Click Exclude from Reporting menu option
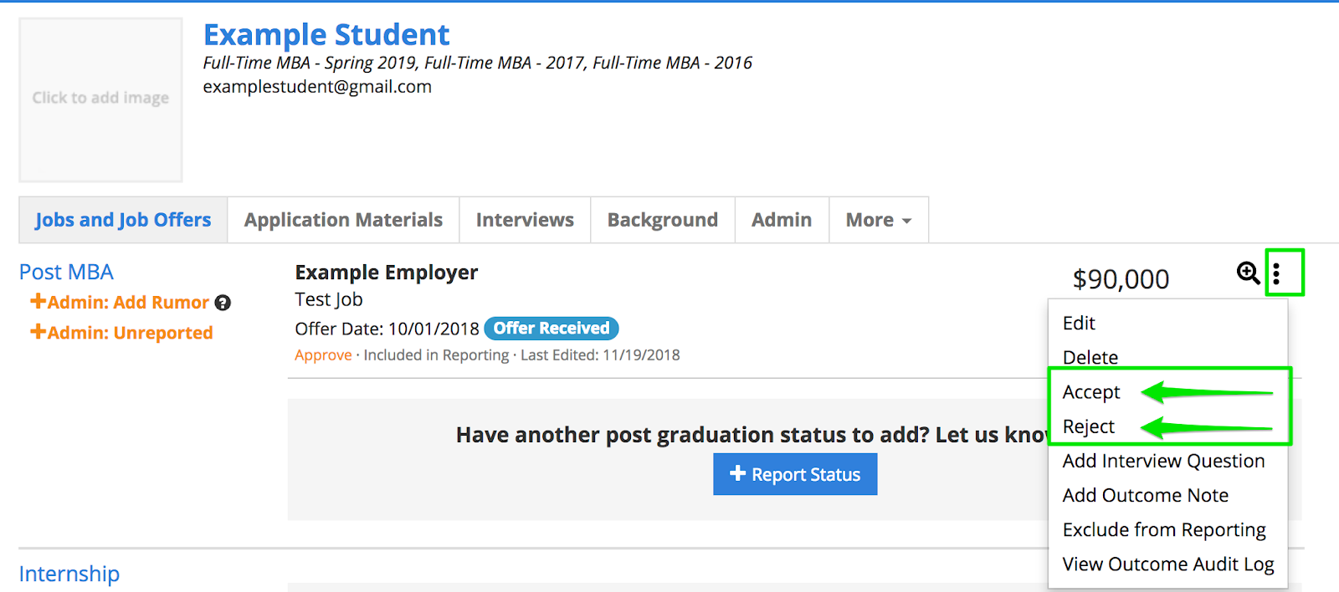The width and height of the screenshot is (1339, 592). [x=1163, y=530]
